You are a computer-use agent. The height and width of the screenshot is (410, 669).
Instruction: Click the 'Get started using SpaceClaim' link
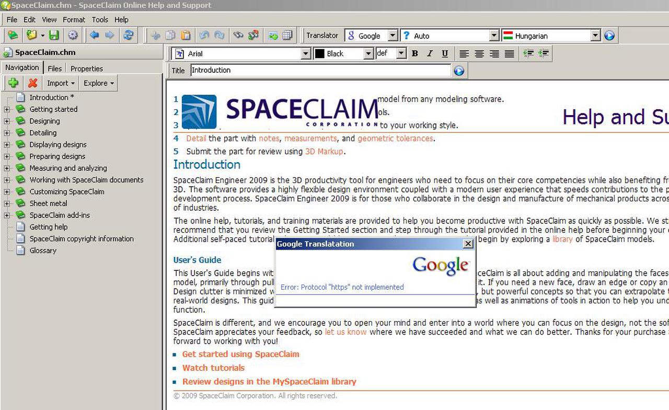click(x=241, y=354)
